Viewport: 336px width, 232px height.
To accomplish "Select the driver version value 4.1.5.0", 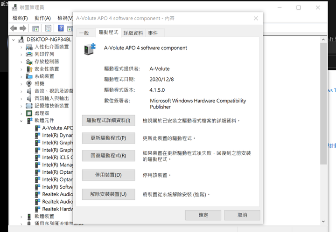I will [157, 90].
